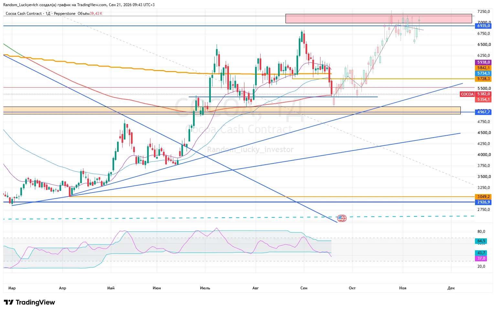Click the Авг month label on time axis
Image resolution: width=496 pixels, height=312 pixels.
(255, 288)
